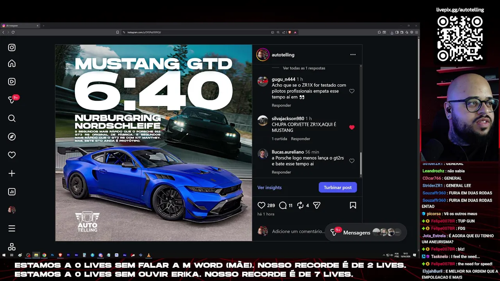Open the Reels icon in sidebar
This screenshot has height=281, width=500.
12,82
